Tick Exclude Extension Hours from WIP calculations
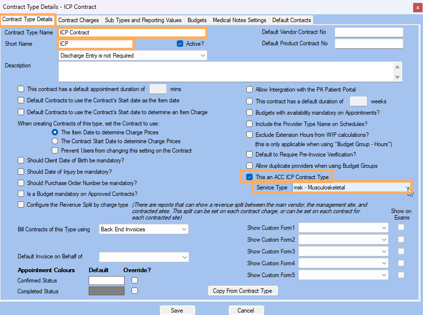Image resolution: width=423 pixels, height=315 pixels. (x=249, y=134)
